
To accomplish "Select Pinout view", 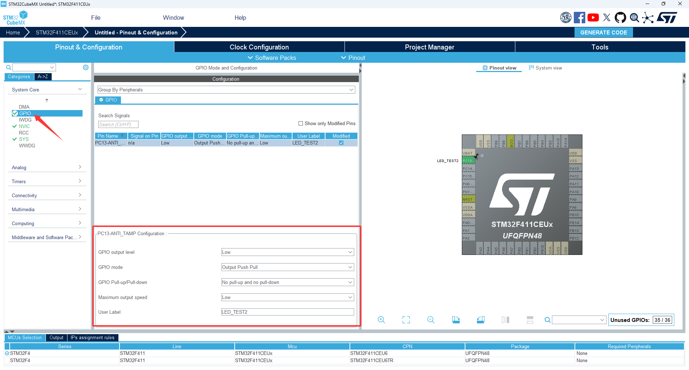I will point(499,68).
